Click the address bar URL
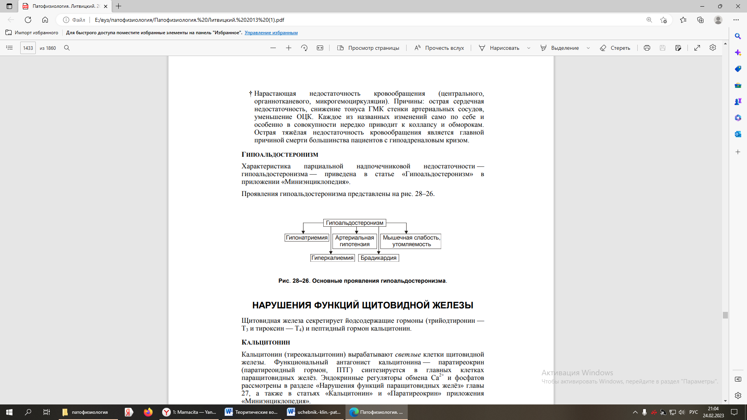 point(189,20)
